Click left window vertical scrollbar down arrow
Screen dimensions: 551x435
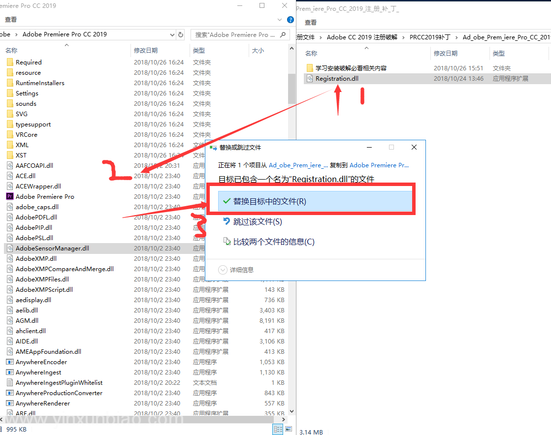[292, 411]
